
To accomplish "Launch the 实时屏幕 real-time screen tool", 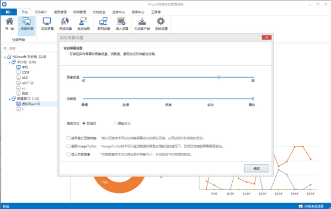I will [47, 24].
